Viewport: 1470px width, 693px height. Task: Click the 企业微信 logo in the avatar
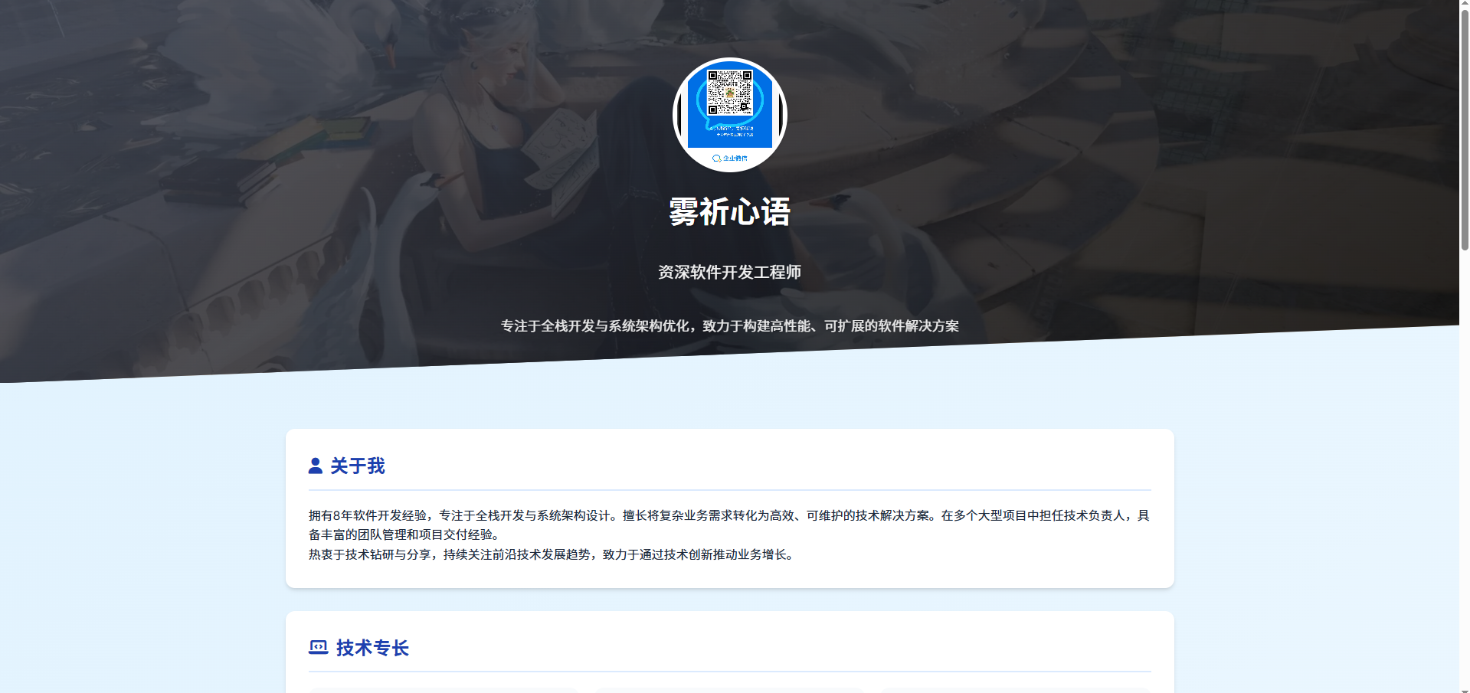(x=729, y=159)
